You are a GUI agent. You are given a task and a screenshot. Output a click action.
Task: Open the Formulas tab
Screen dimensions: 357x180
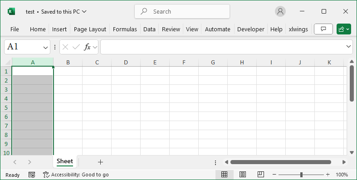pos(125,29)
